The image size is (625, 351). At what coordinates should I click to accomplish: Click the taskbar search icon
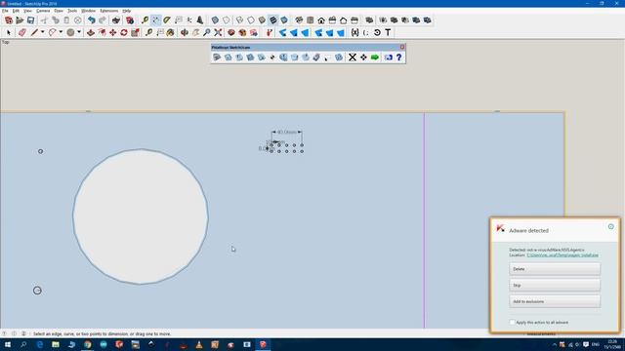[23, 344]
